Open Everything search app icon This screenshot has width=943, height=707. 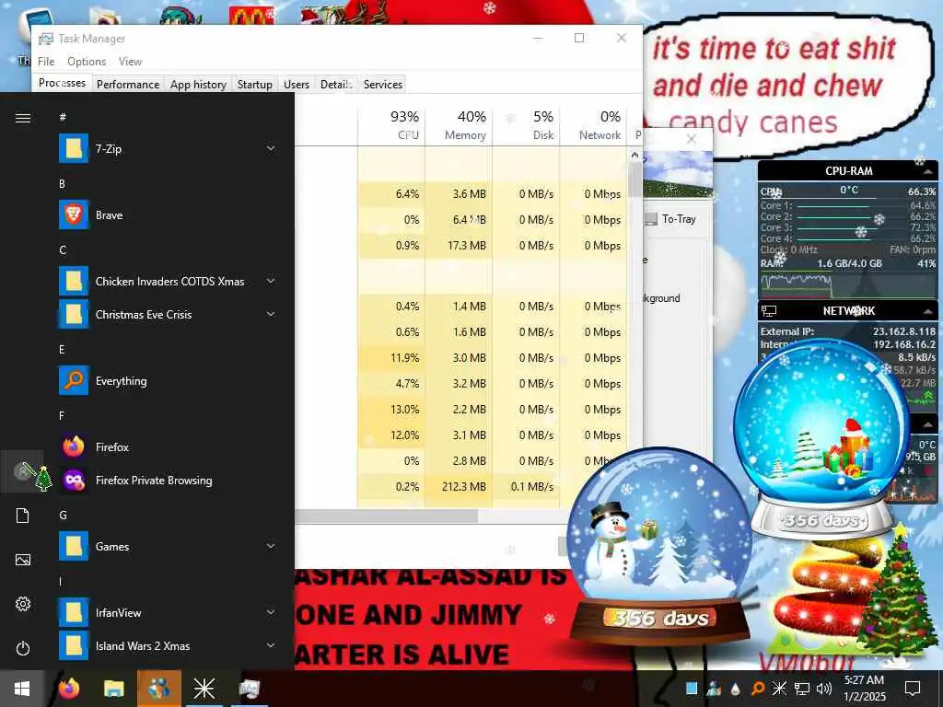click(74, 380)
